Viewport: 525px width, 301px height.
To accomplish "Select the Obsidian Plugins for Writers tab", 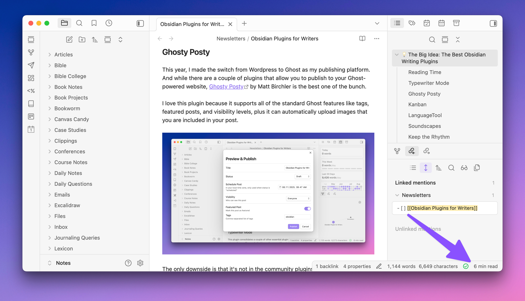I will [x=192, y=24].
